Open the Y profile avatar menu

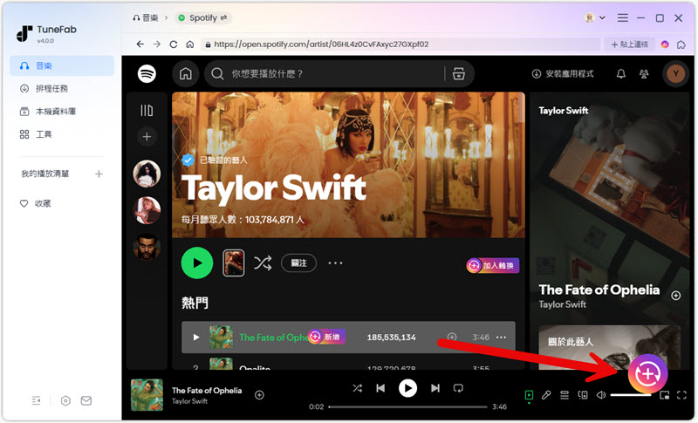(675, 74)
